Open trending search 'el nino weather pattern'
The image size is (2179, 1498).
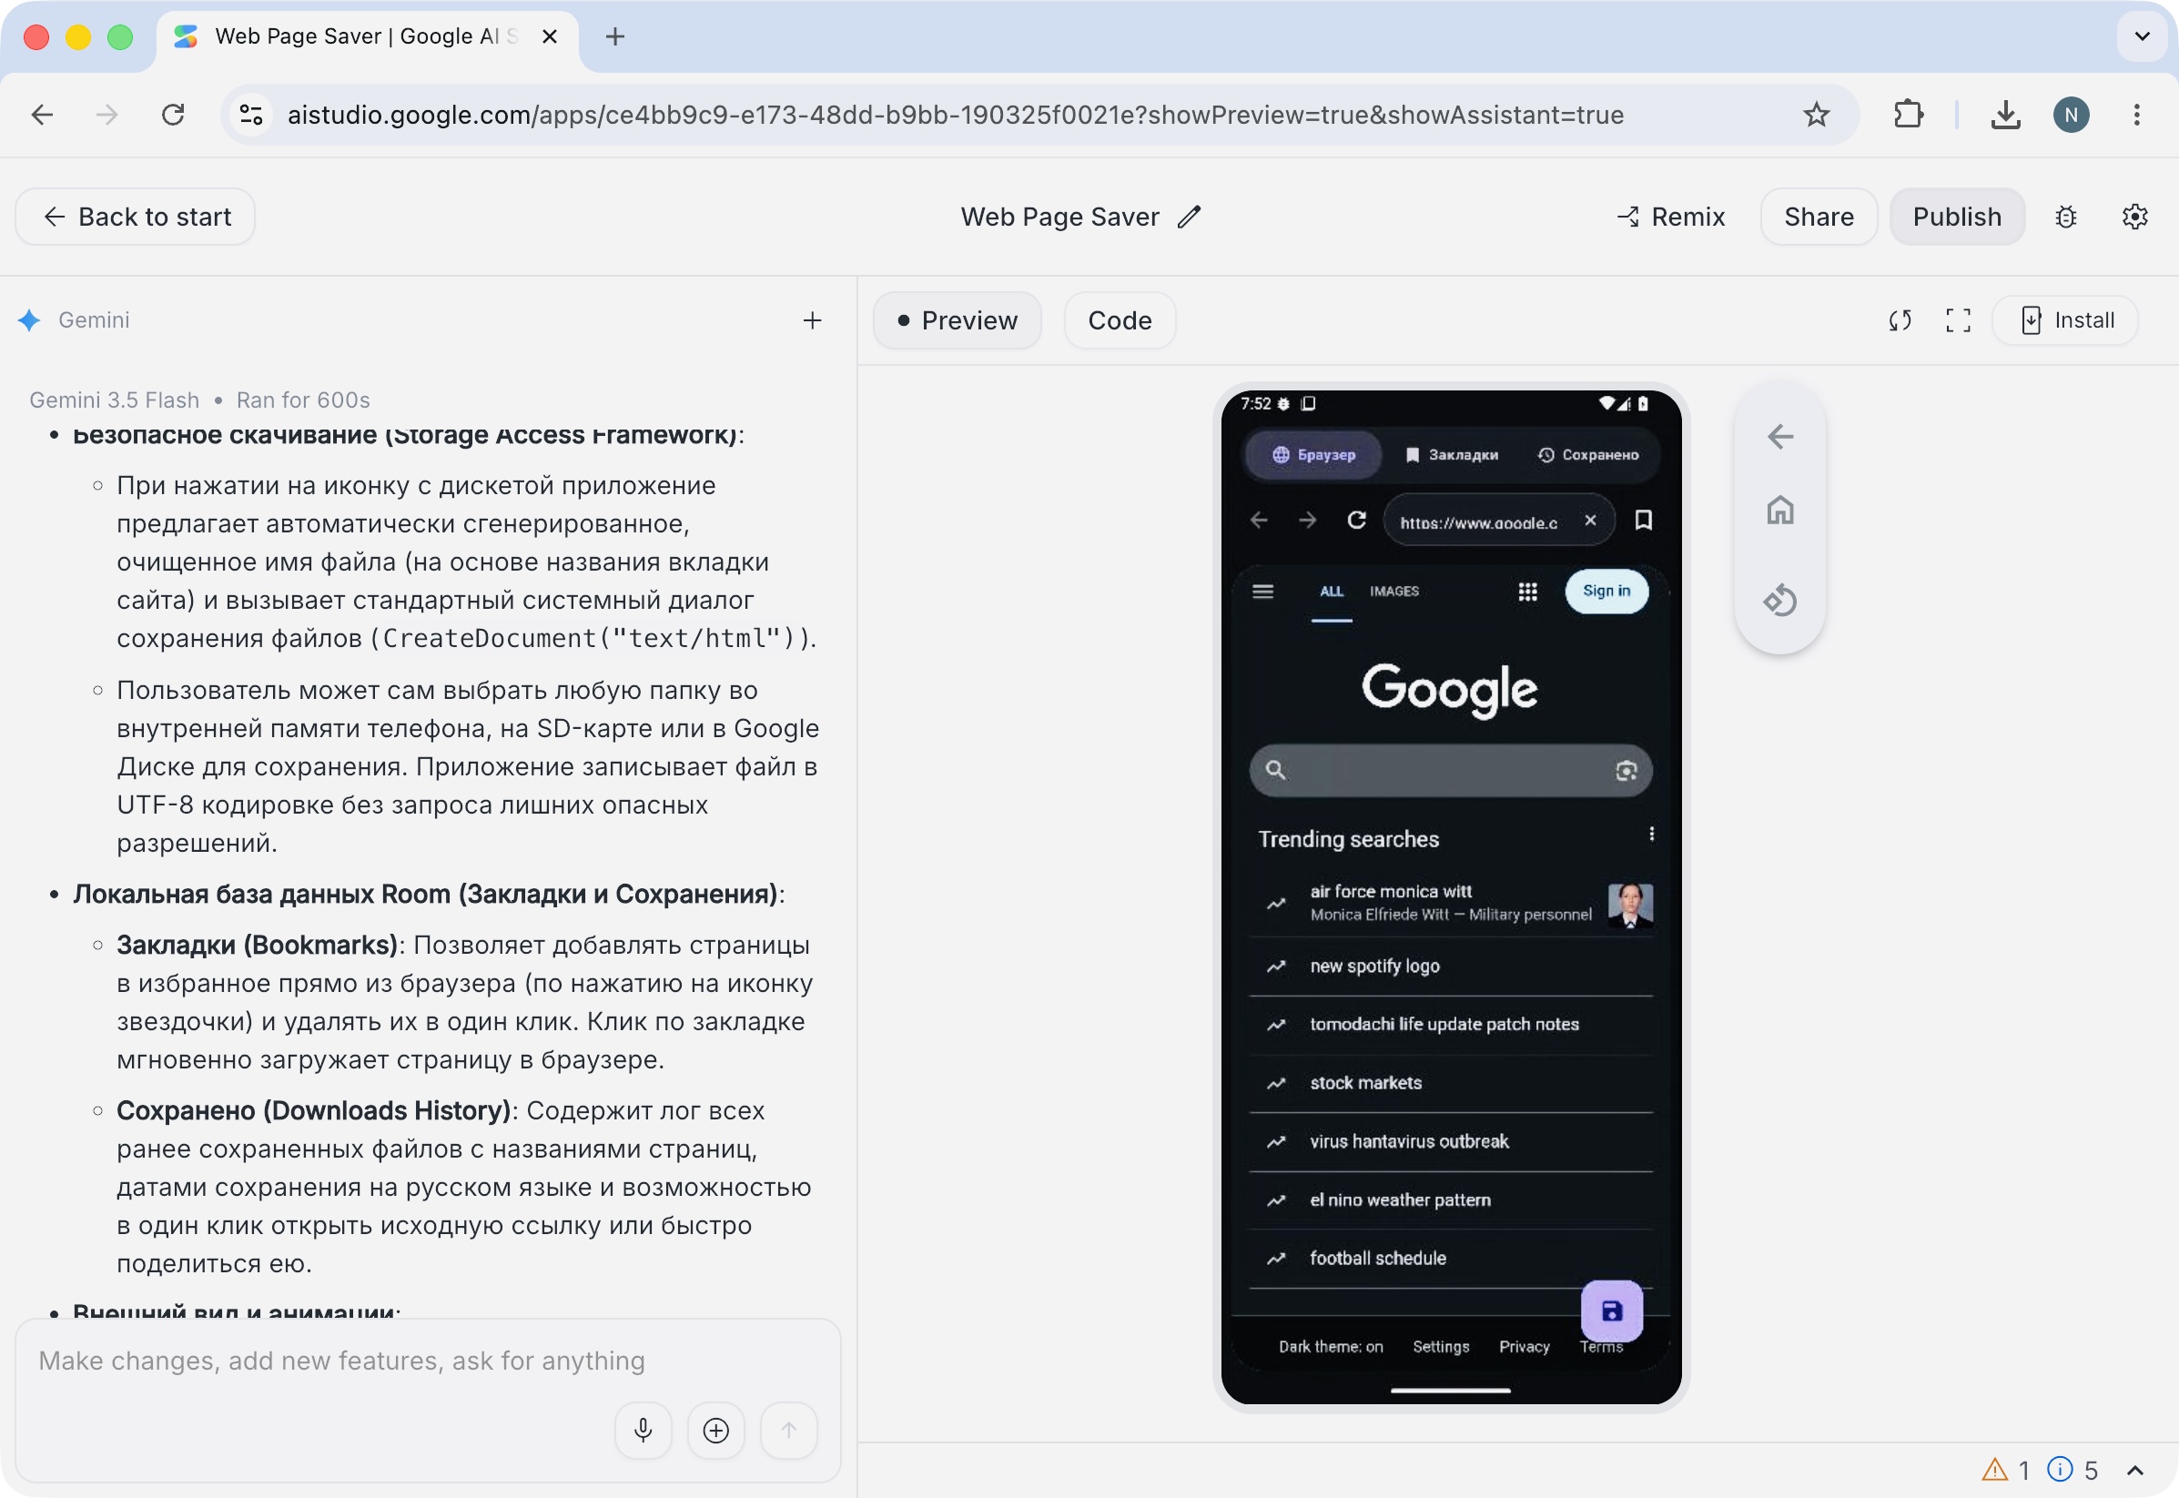click(x=1451, y=1200)
